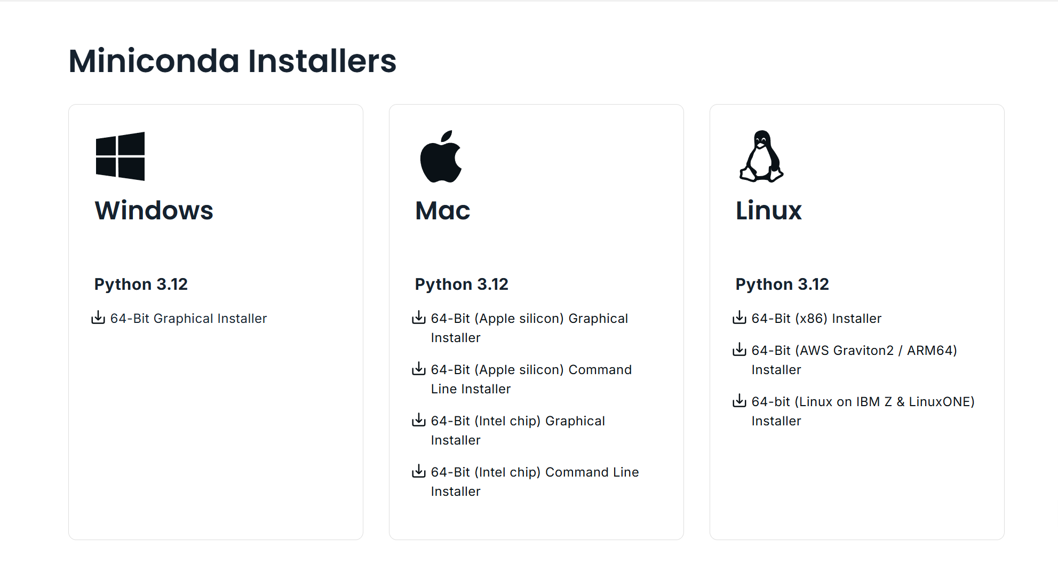The width and height of the screenshot is (1058, 570).
Task: Click the Apple logo icon
Action: pos(441,156)
